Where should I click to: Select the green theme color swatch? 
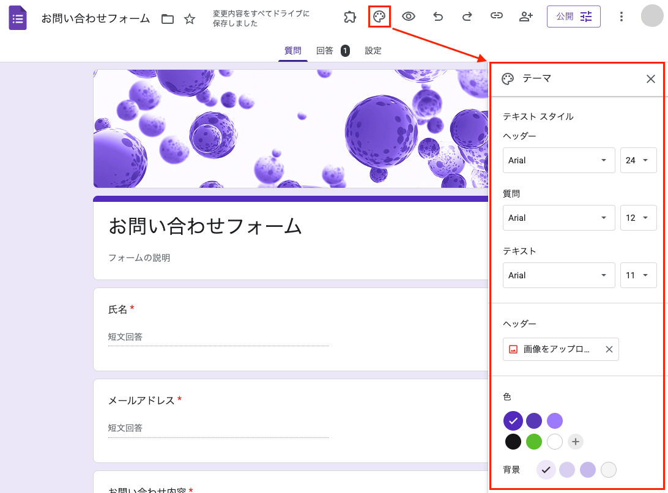point(534,442)
